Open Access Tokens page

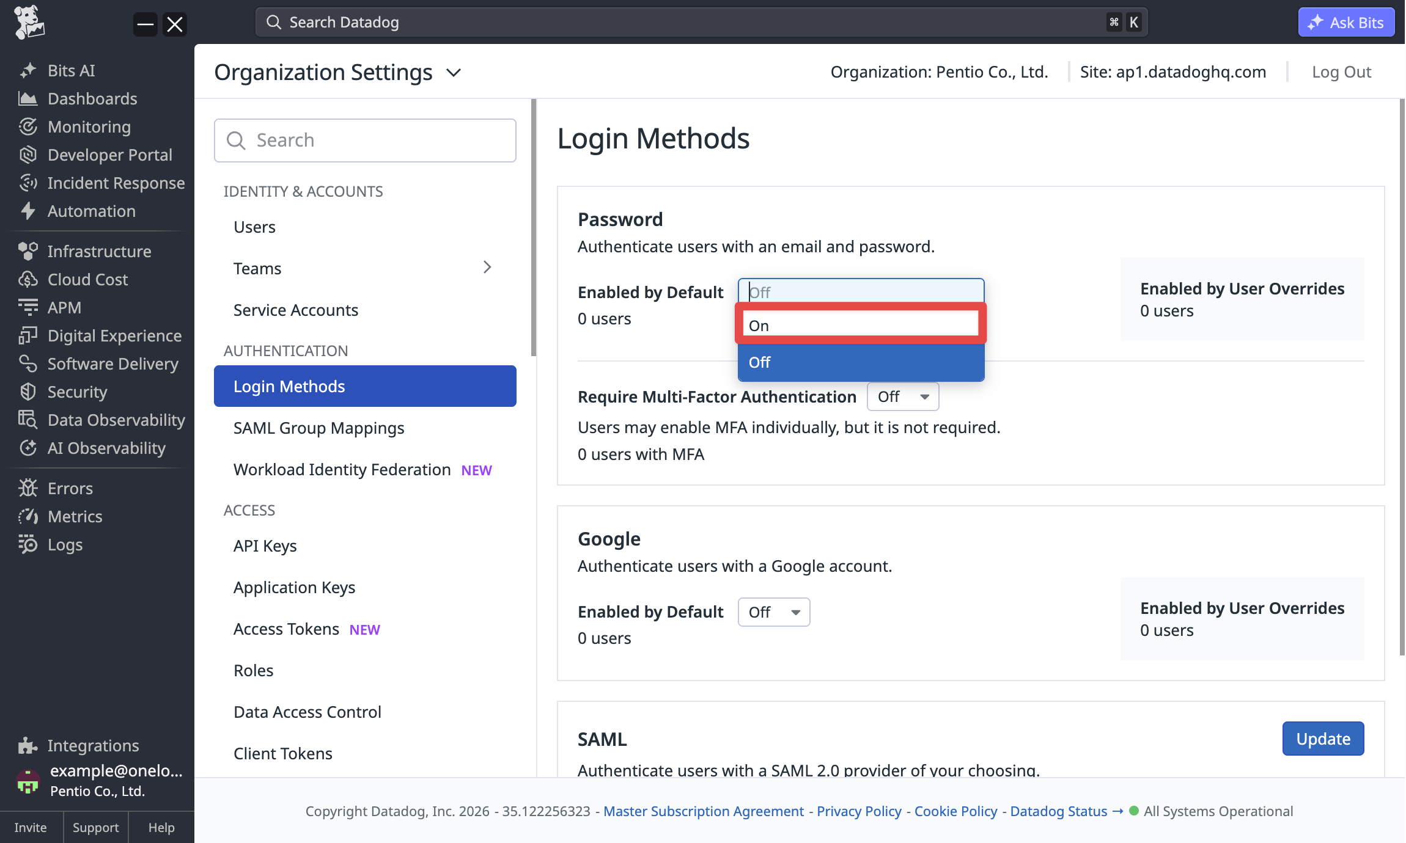click(x=365, y=629)
